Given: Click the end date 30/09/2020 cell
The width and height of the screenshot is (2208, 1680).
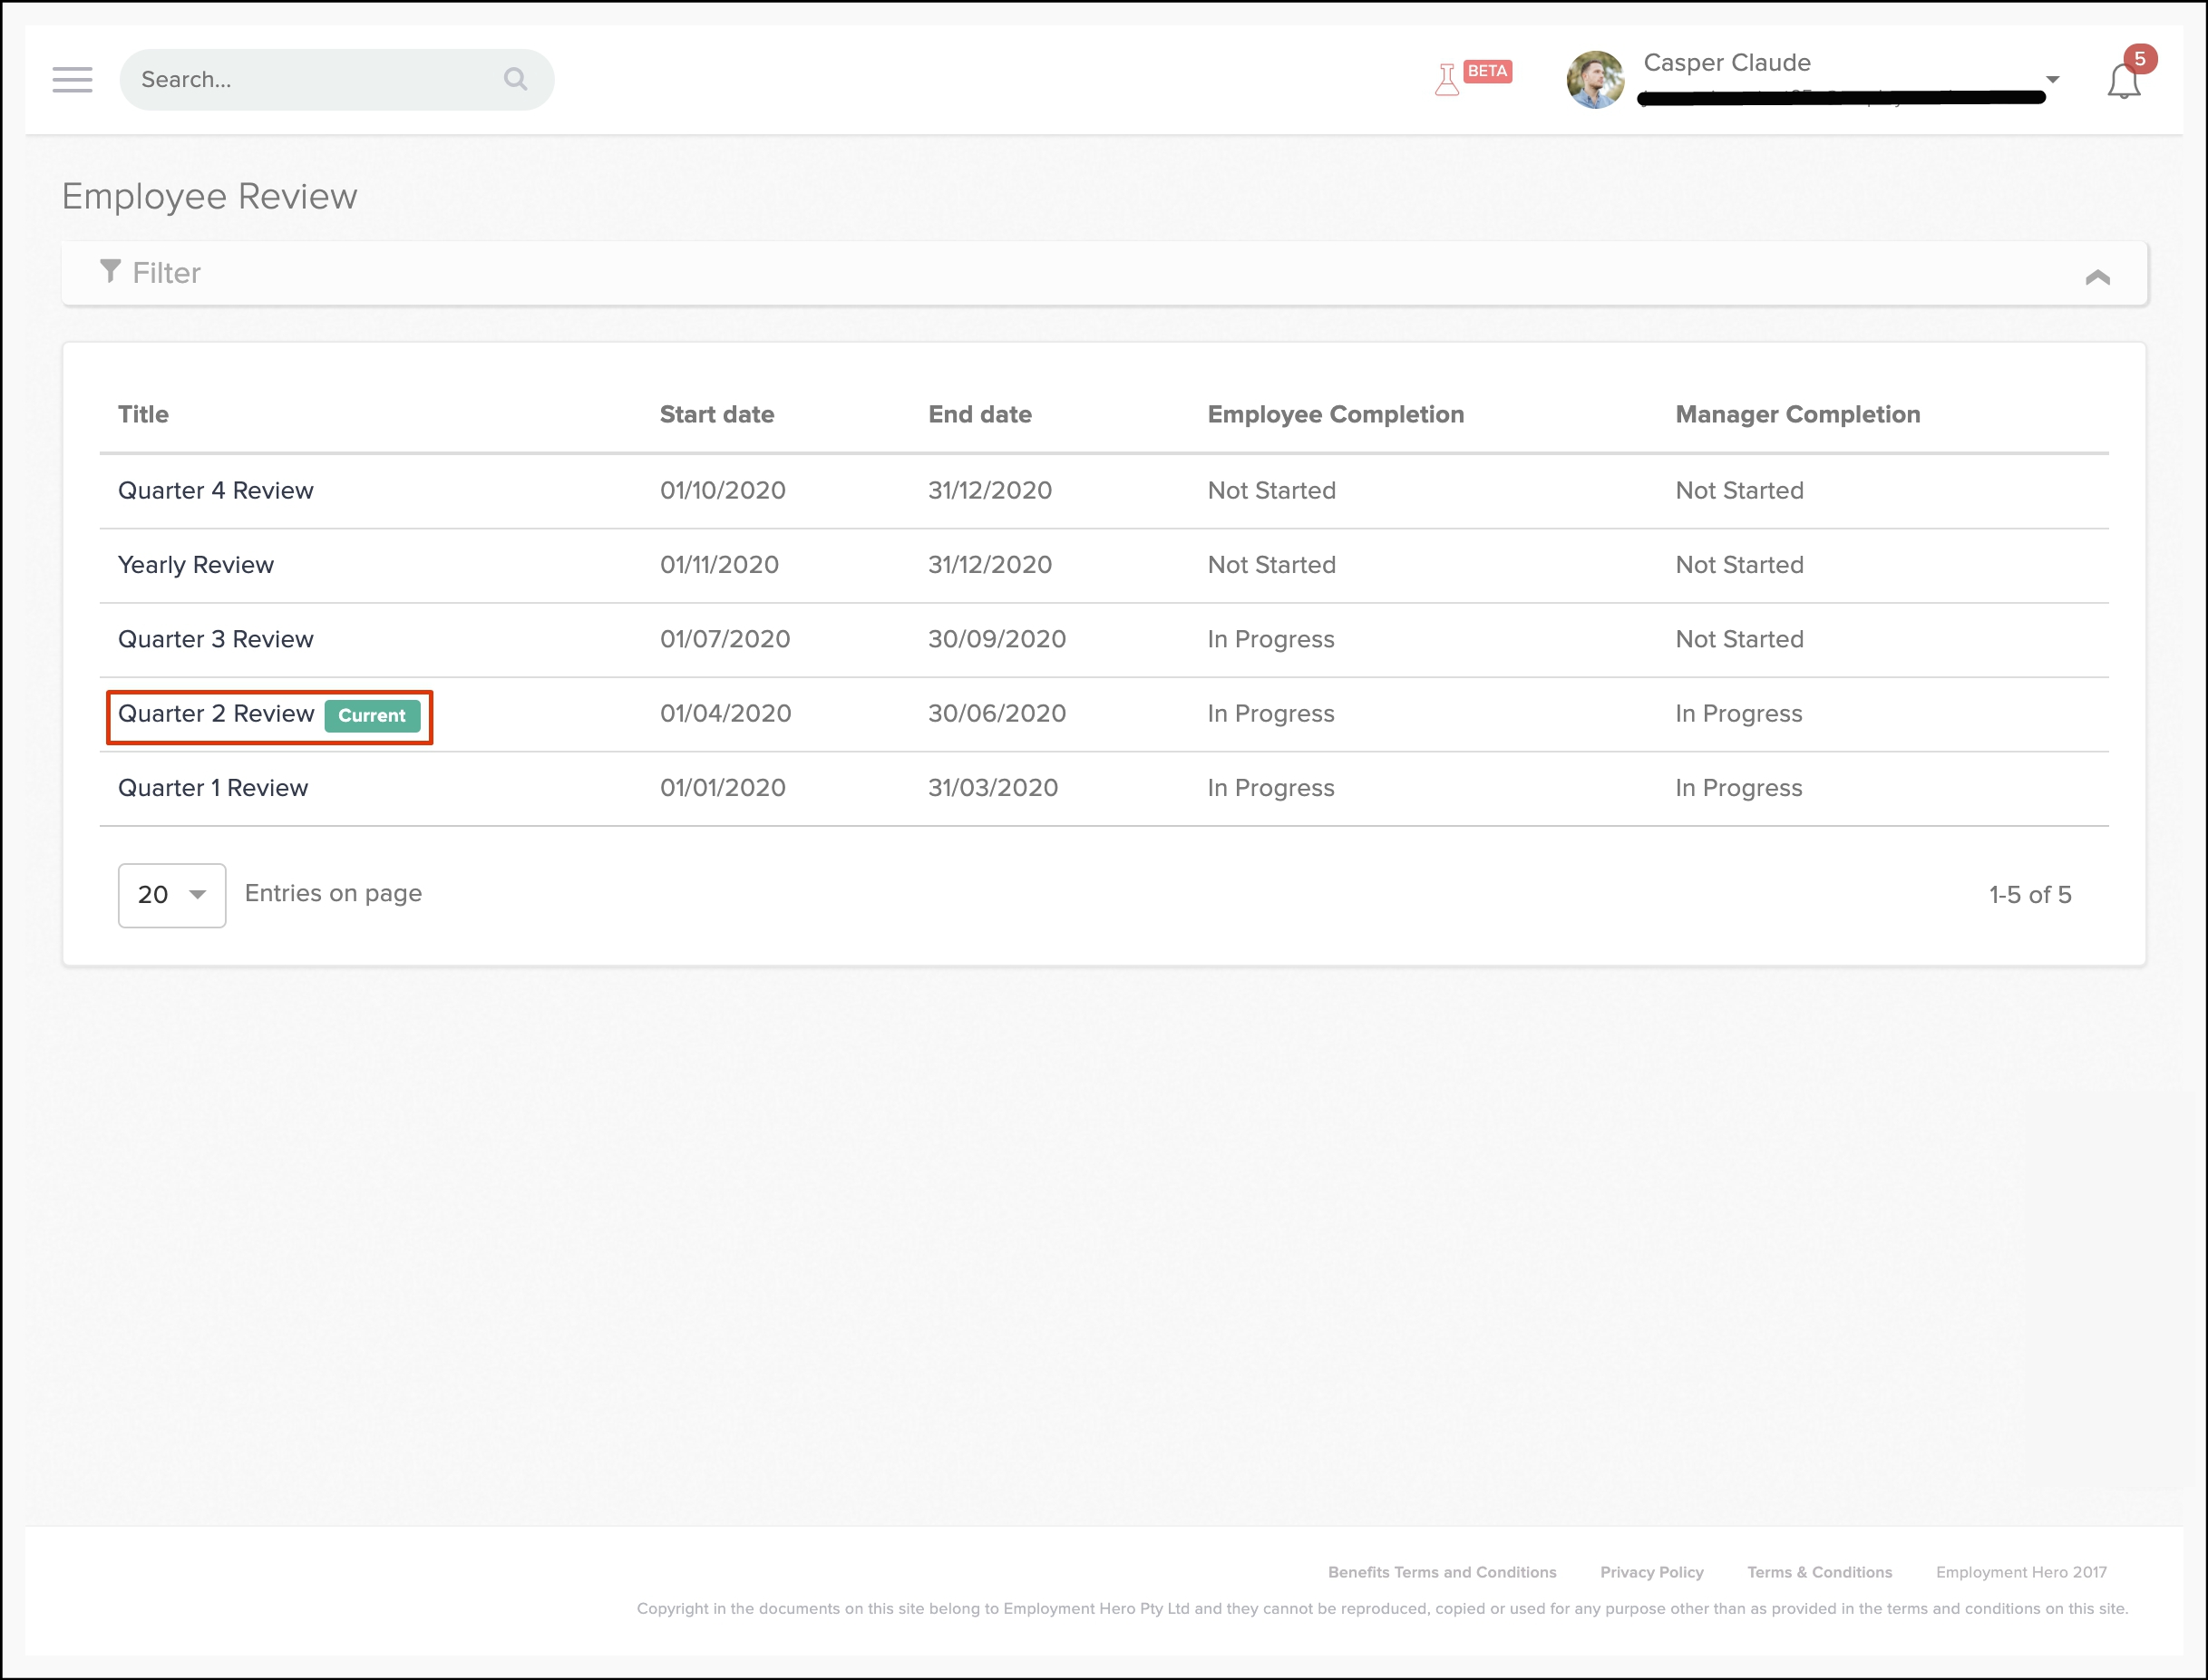Looking at the screenshot, I should tap(997, 639).
